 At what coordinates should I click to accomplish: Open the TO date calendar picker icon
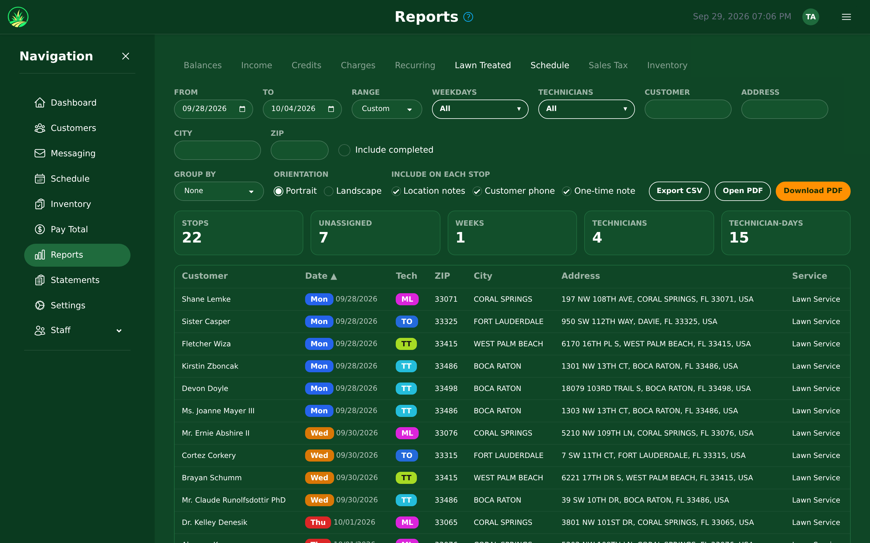331,109
